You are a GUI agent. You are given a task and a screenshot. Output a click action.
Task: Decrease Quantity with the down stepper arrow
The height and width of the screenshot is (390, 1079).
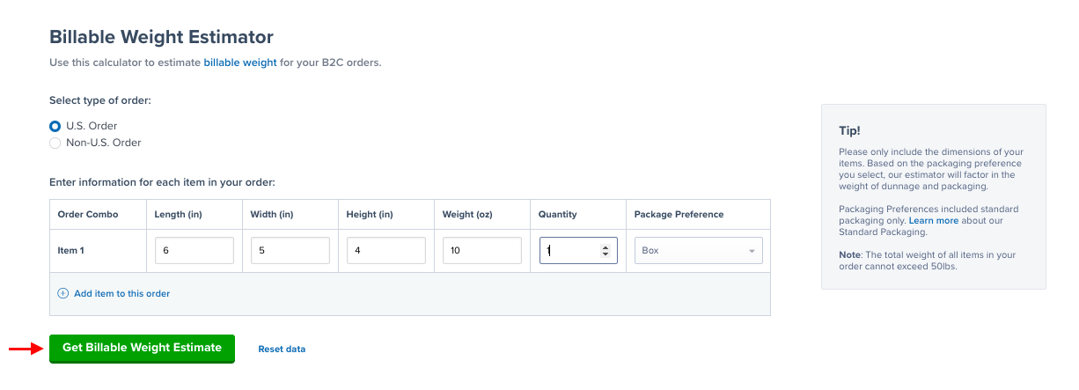click(x=605, y=254)
